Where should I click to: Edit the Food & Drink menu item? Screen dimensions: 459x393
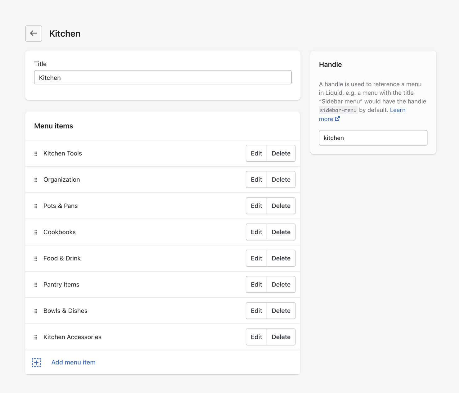click(x=256, y=258)
